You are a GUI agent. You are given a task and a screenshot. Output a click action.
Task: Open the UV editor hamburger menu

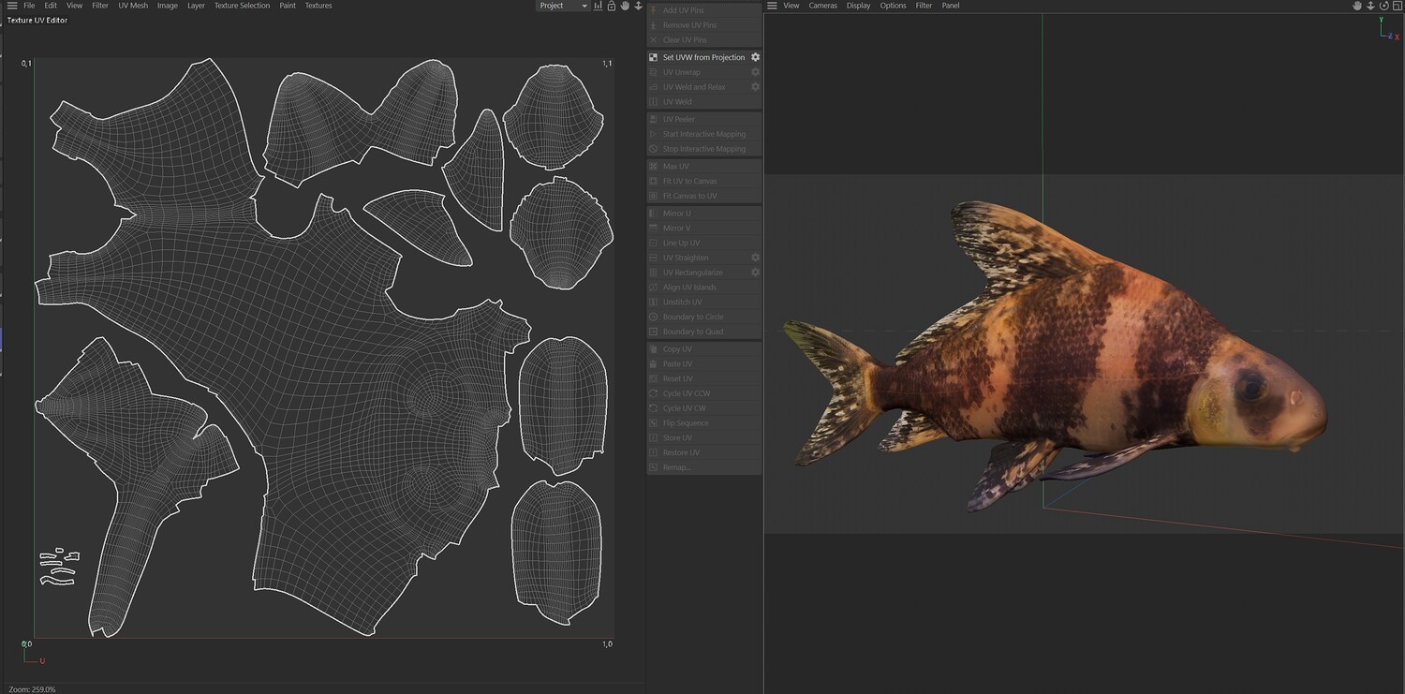point(11,6)
